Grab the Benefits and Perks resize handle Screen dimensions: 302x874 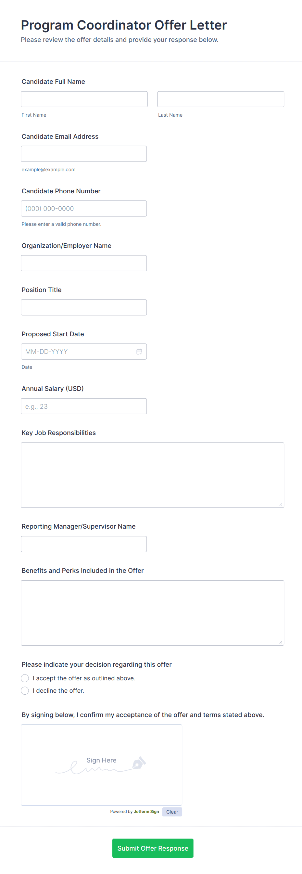[x=281, y=642]
